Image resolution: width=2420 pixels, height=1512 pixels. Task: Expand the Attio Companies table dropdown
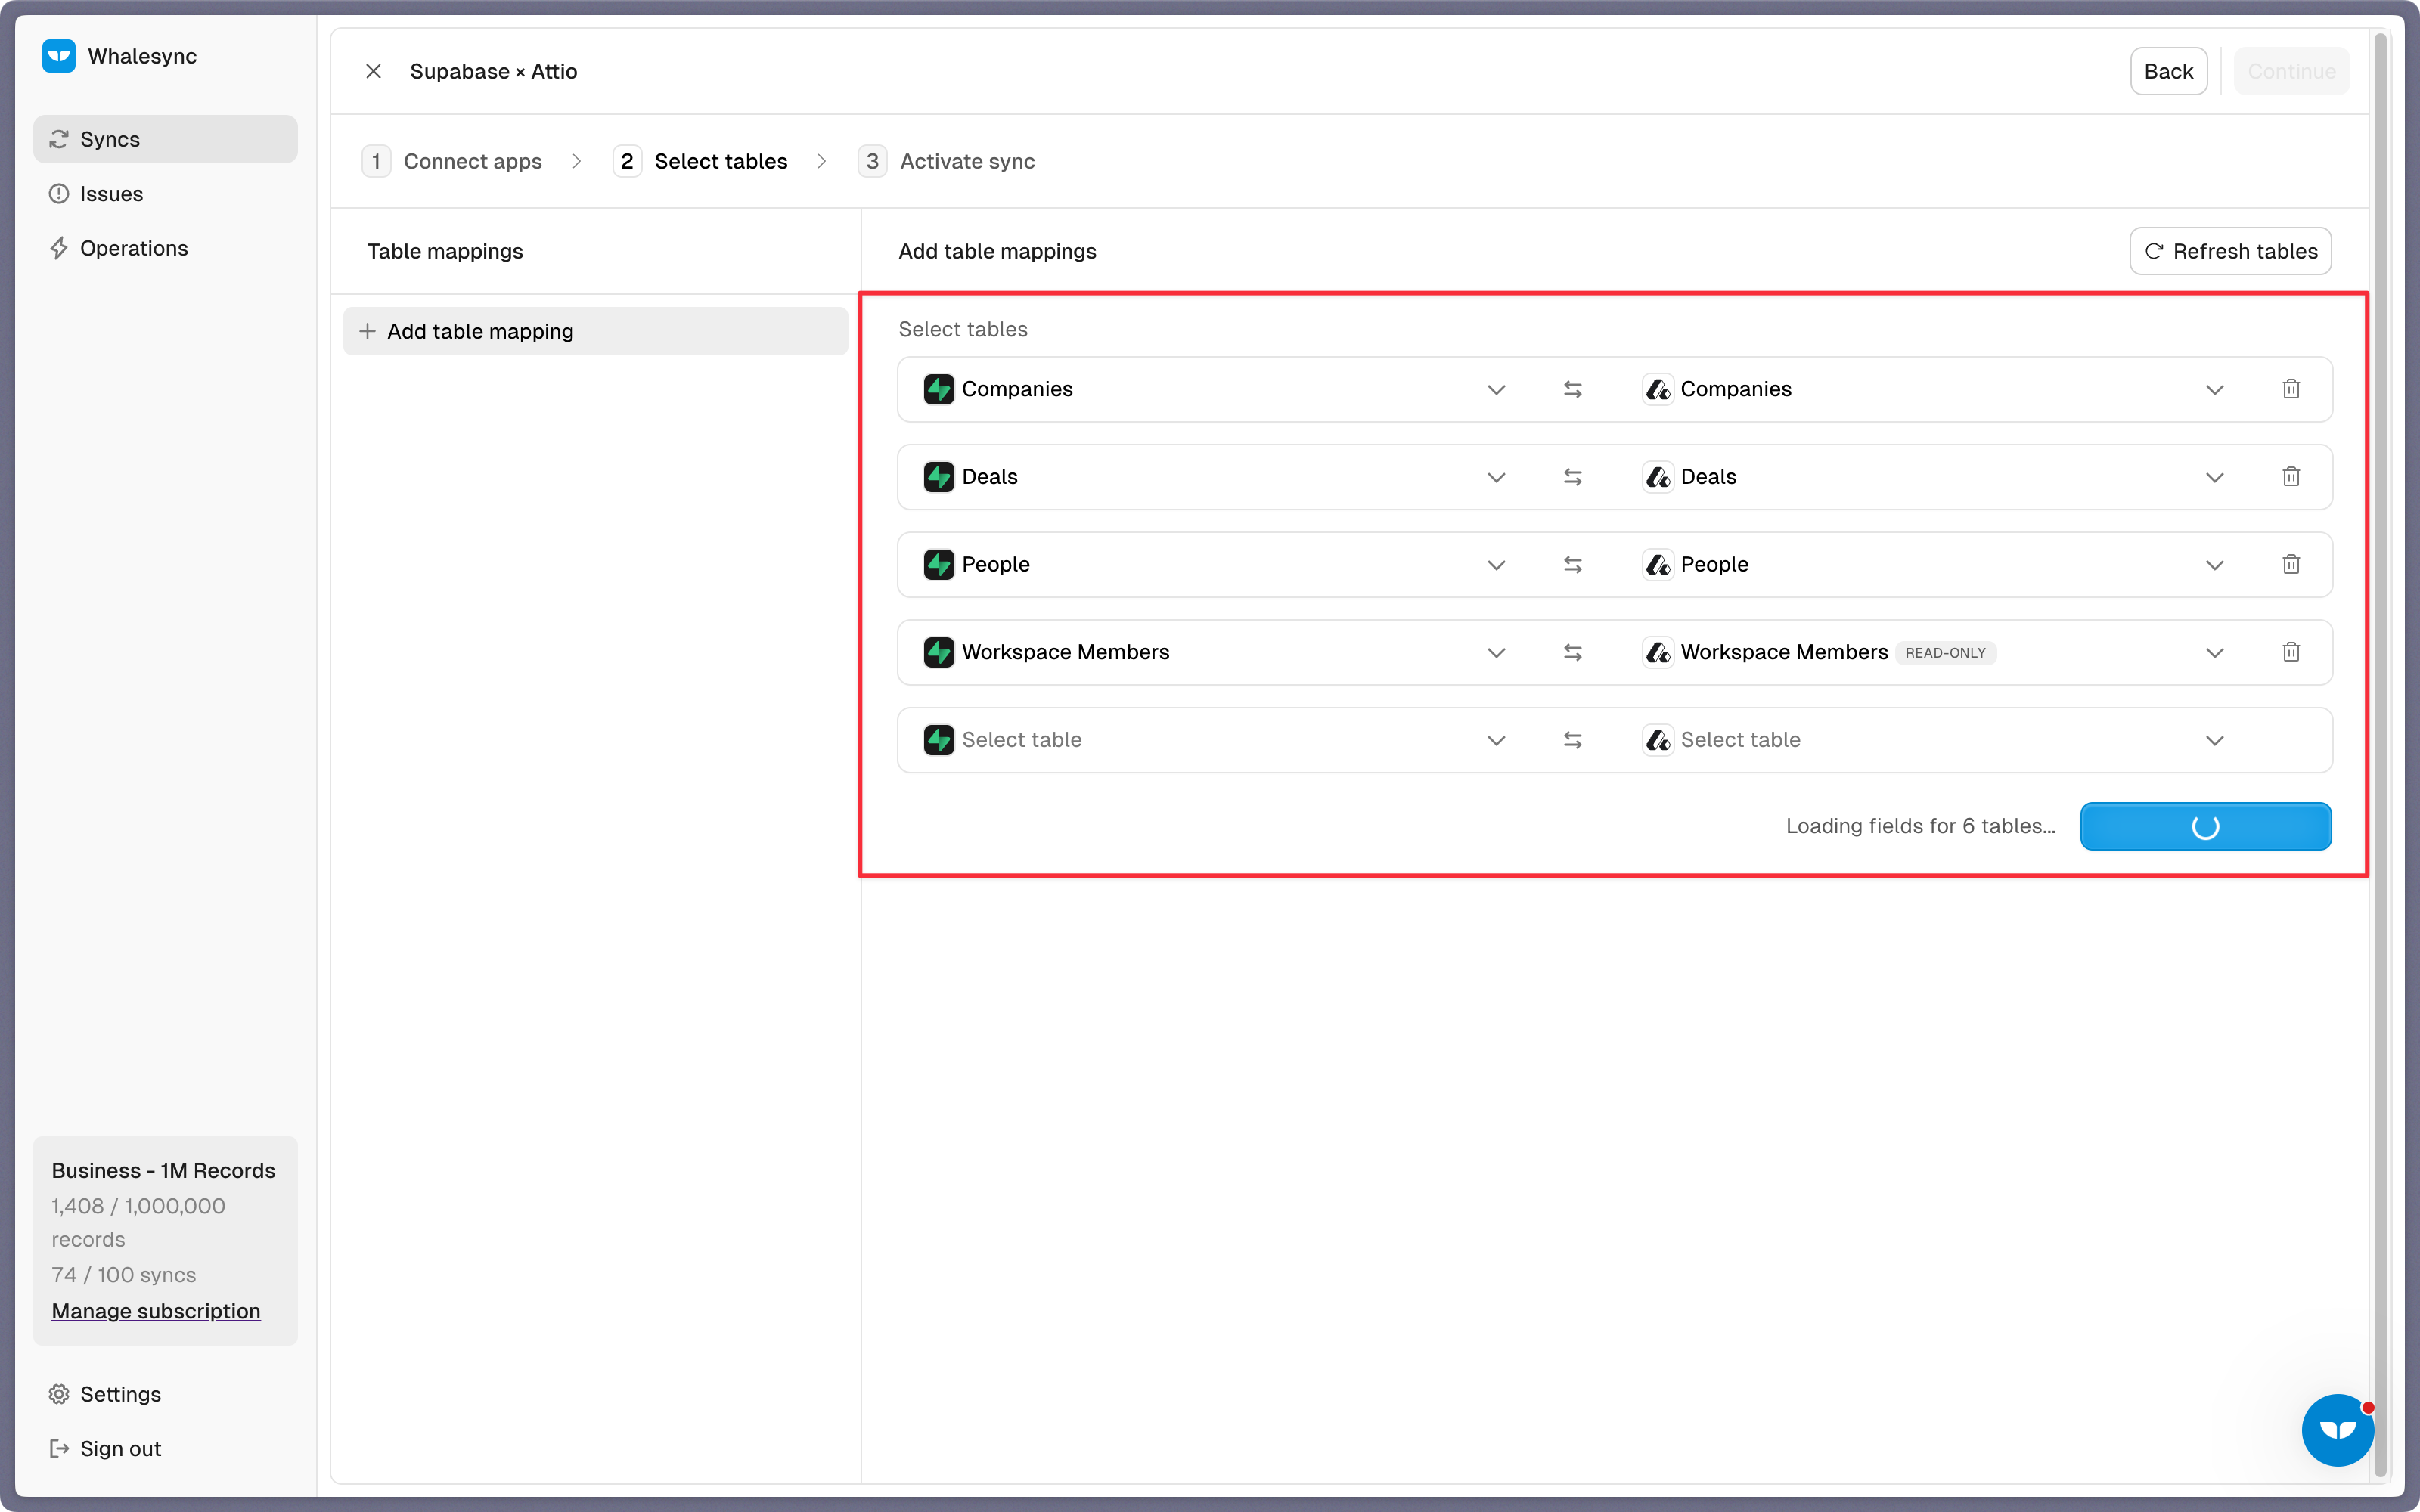coord(2214,389)
